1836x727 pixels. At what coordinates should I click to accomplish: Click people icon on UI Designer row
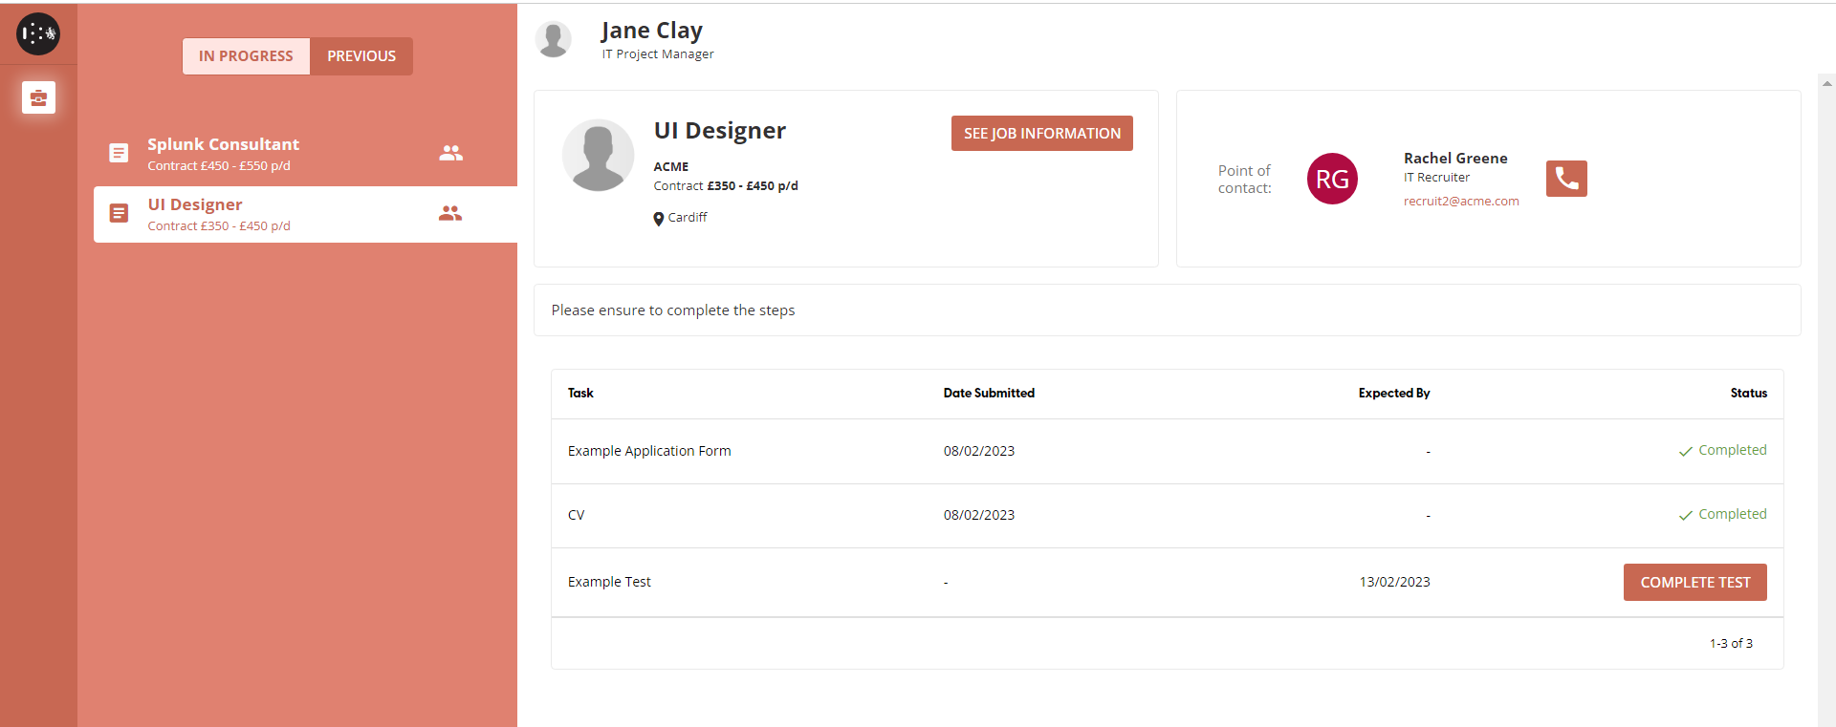[450, 213]
